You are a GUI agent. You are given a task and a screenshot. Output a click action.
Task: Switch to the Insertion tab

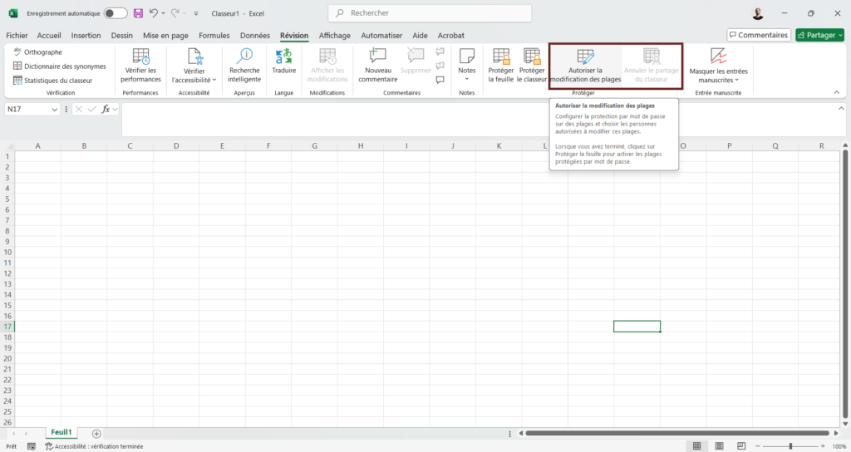point(86,35)
